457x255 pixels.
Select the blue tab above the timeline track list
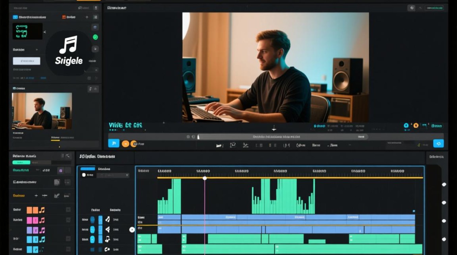[88, 169]
